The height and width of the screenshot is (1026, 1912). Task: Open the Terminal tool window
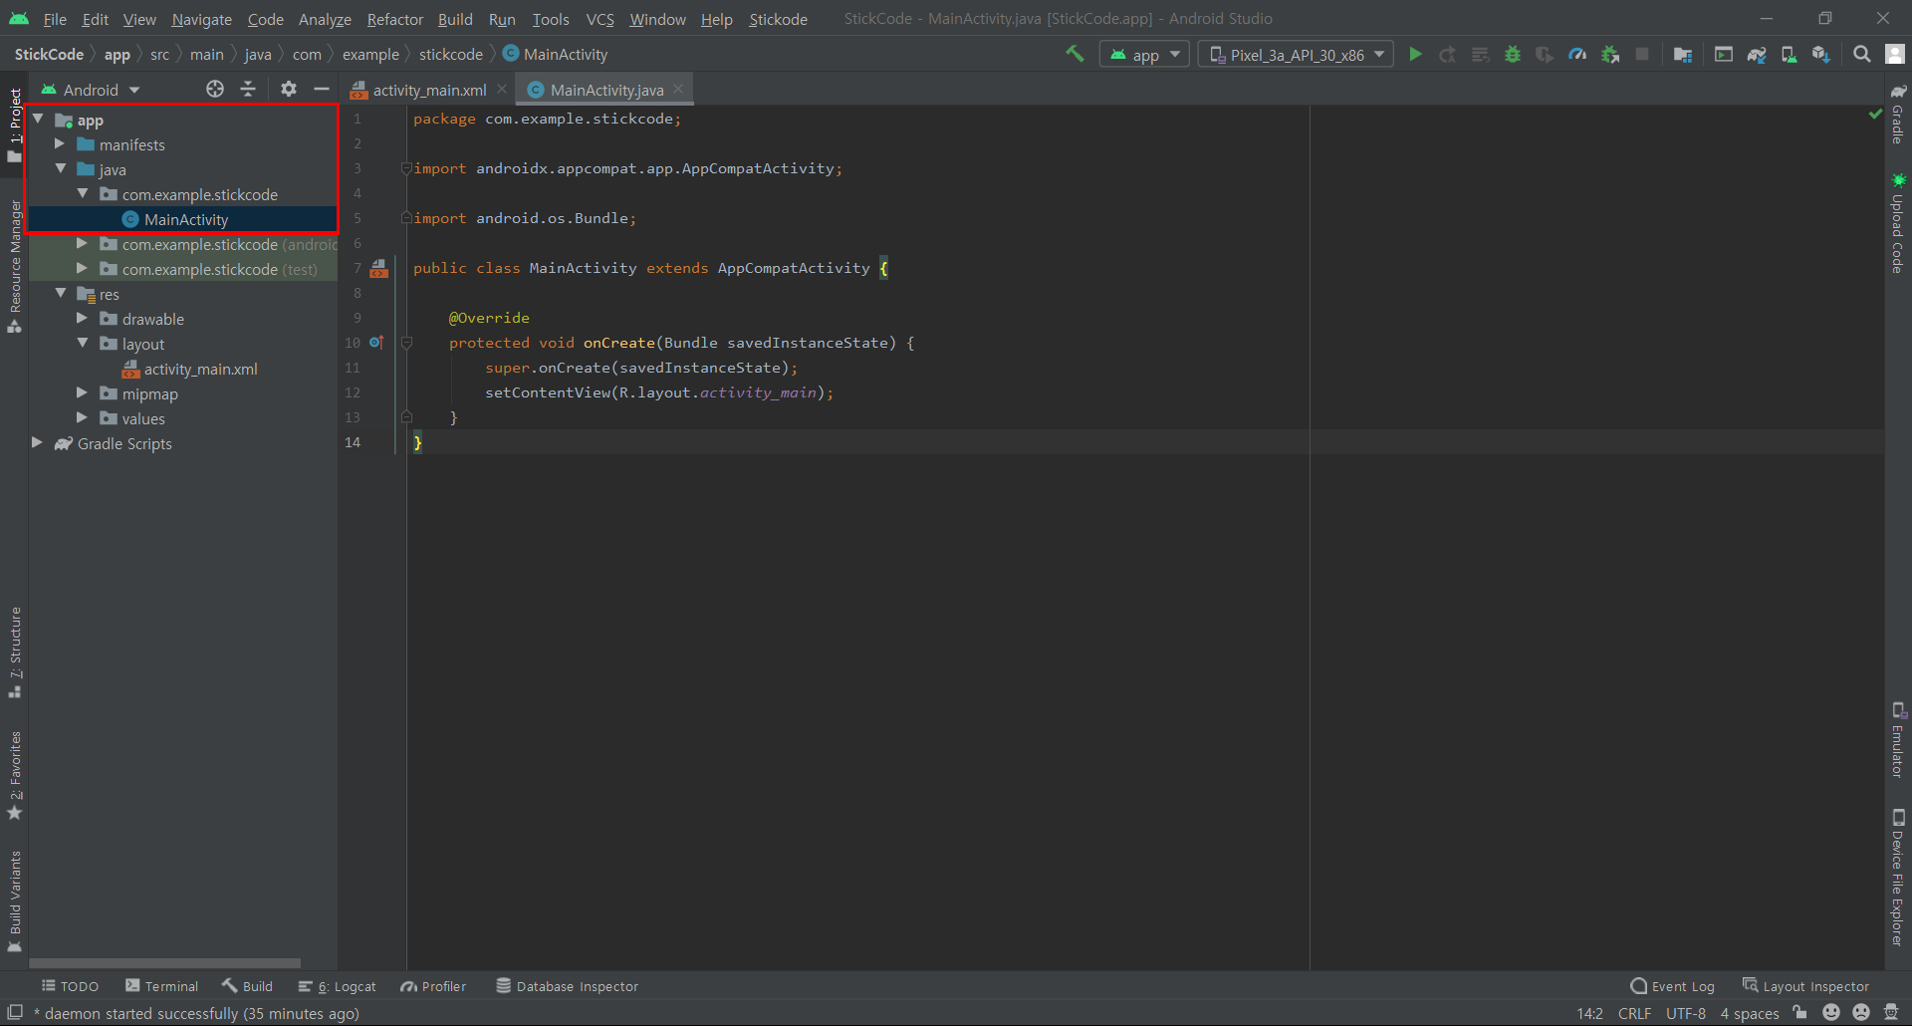click(x=162, y=986)
